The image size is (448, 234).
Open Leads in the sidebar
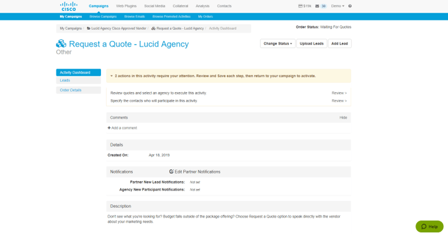pyautogui.click(x=79, y=81)
